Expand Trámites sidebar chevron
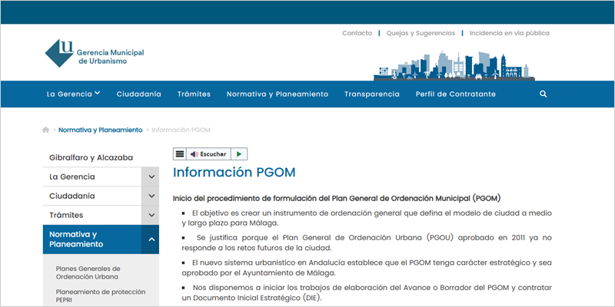The image size is (615, 307). click(x=151, y=216)
